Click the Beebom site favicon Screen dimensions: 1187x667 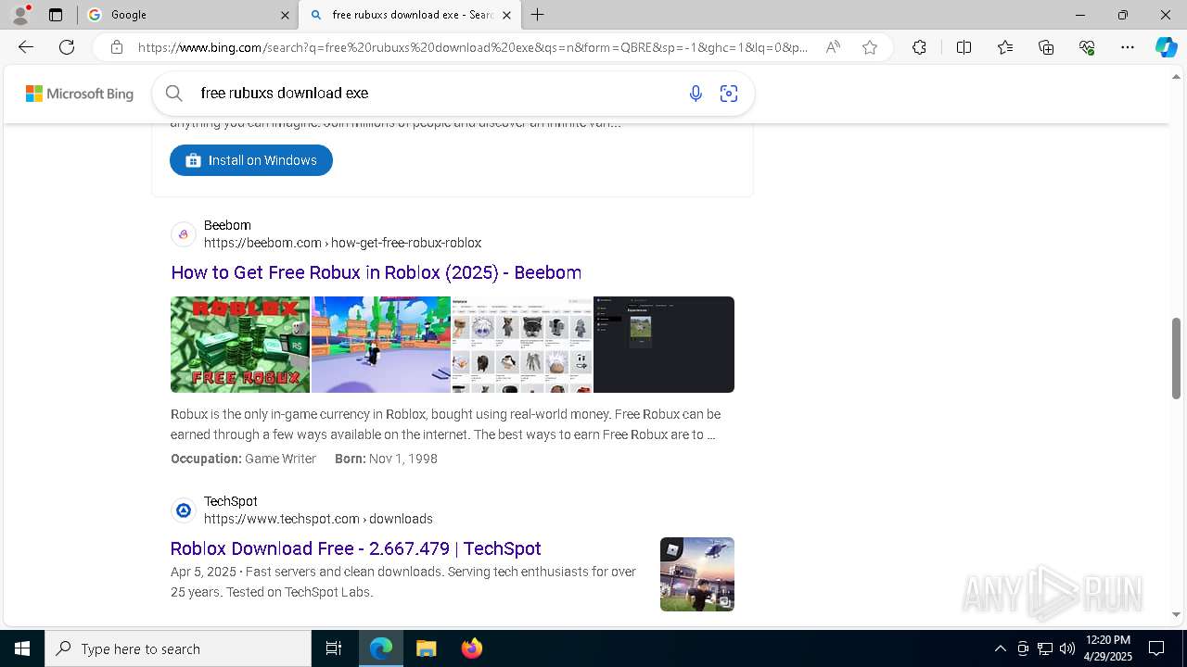[184, 234]
